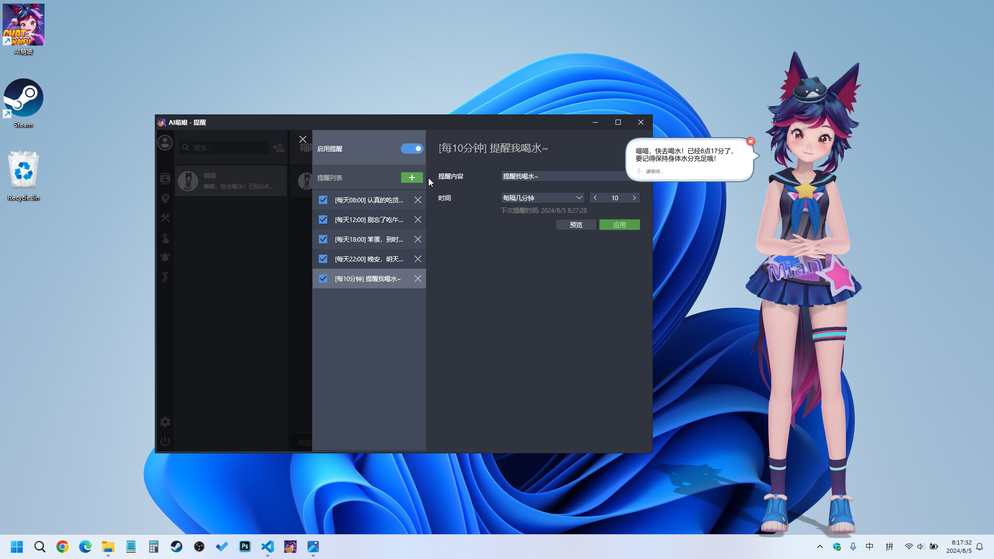Uncheck the [每天22:00] reminder checkbox
Image resolution: width=994 pixels, height=559 pixels.
[323, 259]
